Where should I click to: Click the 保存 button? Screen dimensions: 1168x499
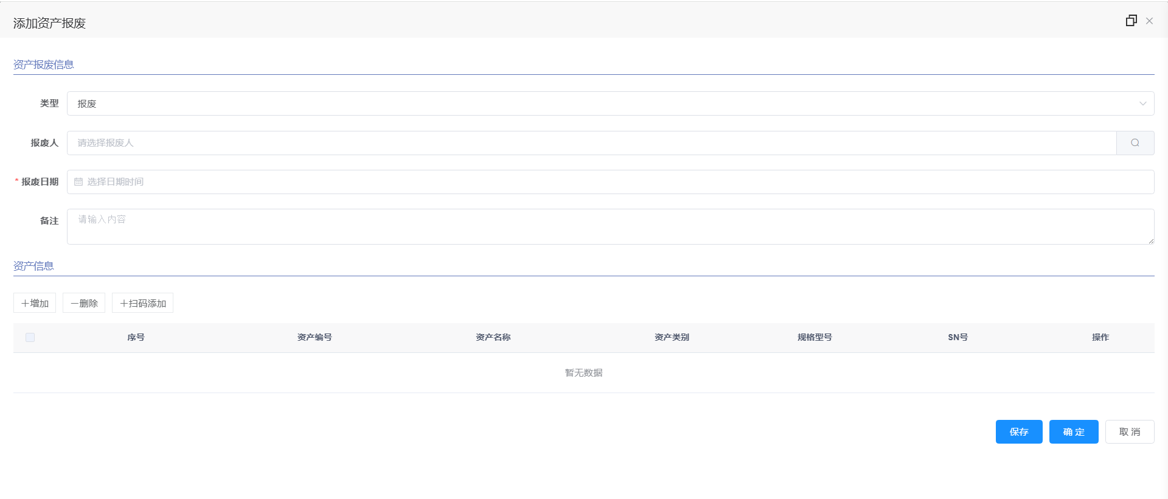(1019, 432)
